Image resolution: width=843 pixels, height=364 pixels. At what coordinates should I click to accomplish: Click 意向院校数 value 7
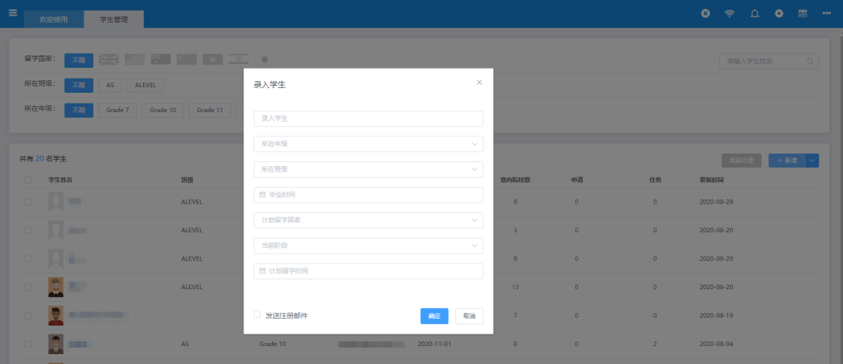pos(515,316)
